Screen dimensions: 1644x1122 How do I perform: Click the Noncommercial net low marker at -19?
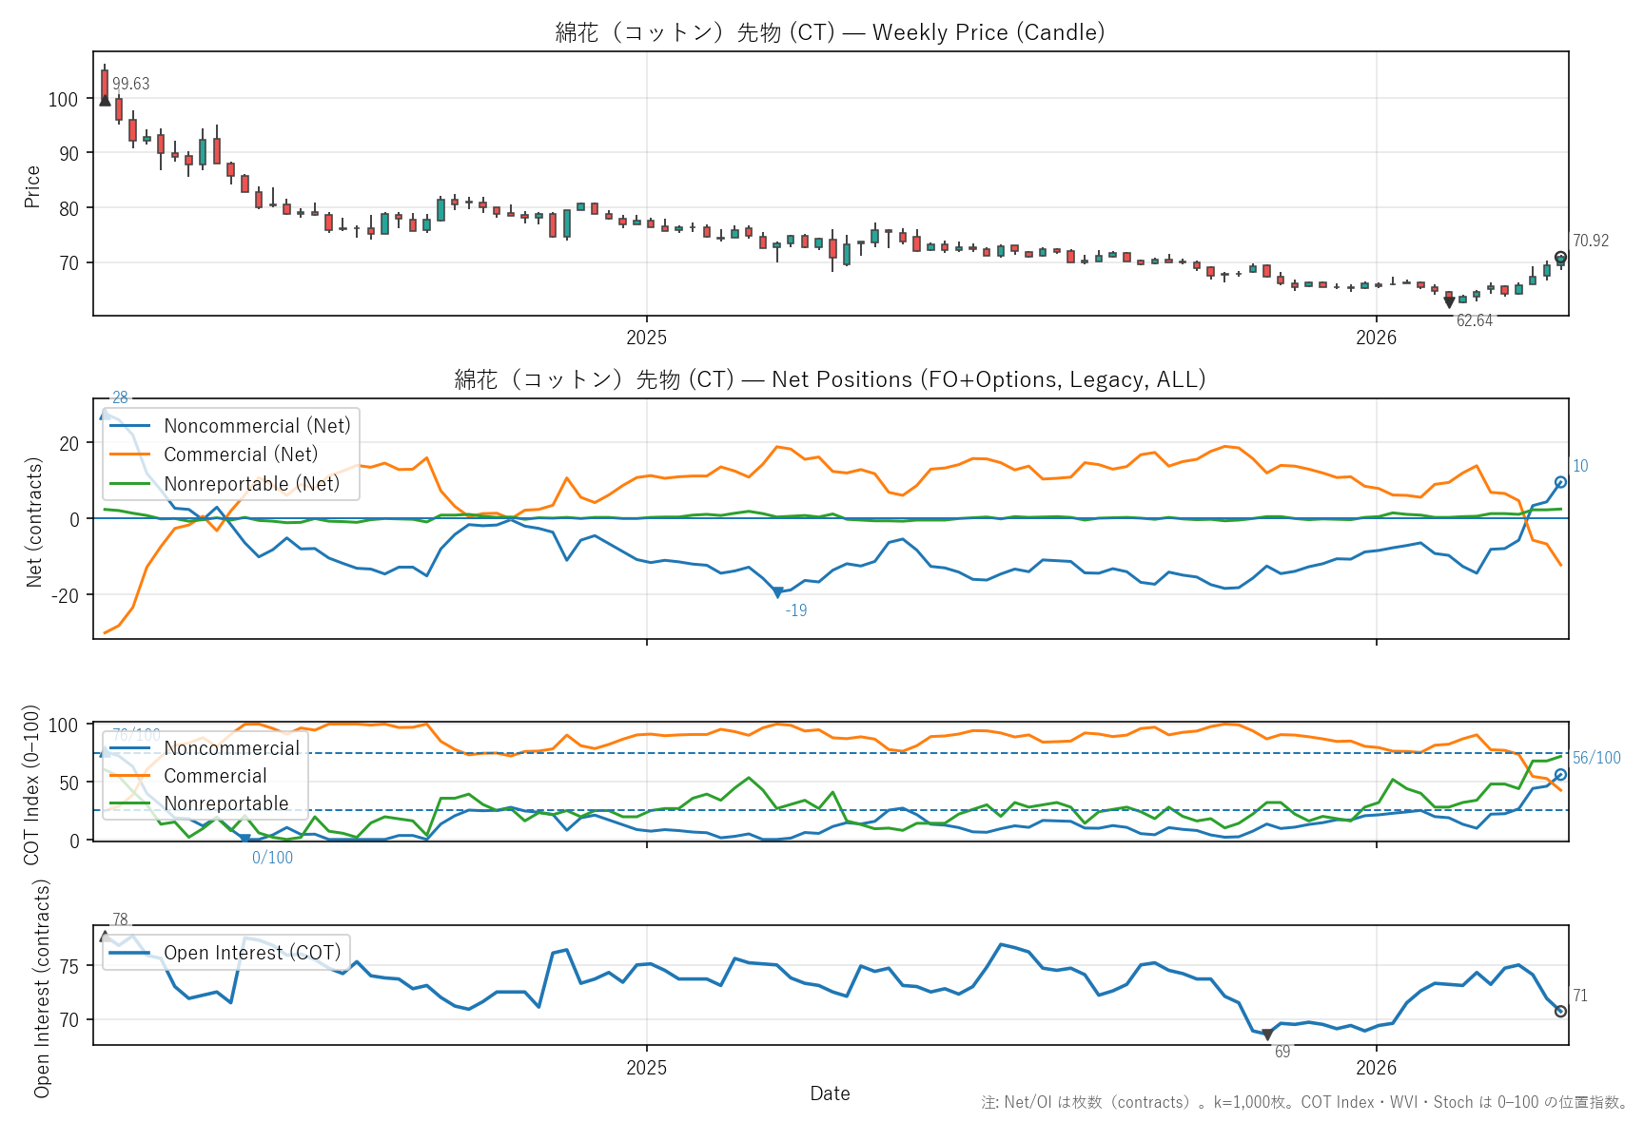pos(777,592)
